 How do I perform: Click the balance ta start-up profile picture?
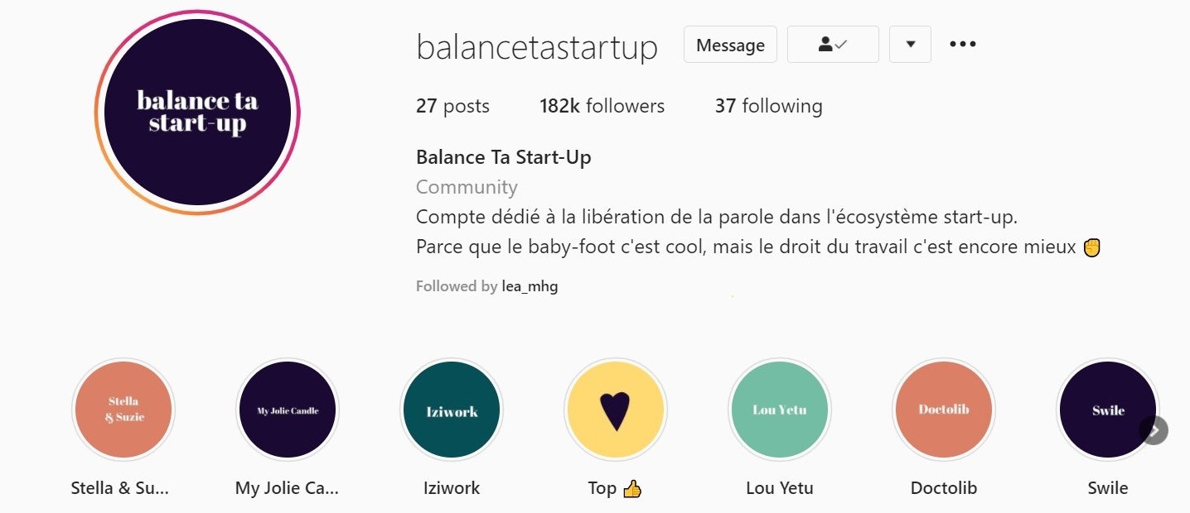pos(197,113)
